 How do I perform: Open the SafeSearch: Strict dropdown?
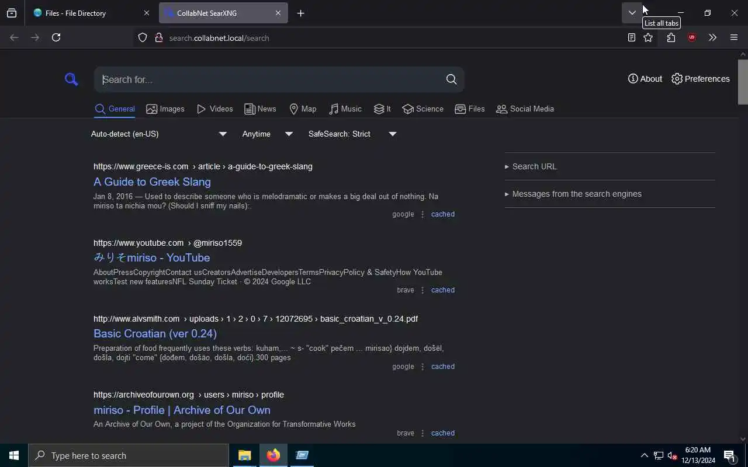[x=352, y=134]
